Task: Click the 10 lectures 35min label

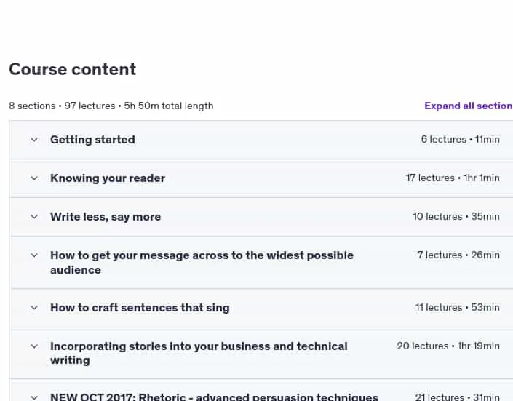Action: click(456, 217)
